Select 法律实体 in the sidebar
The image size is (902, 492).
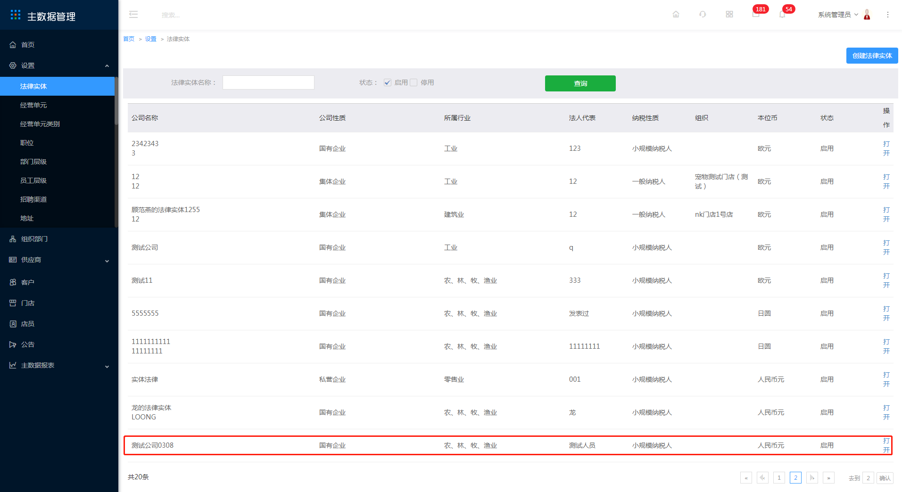[x=57, y=86]
